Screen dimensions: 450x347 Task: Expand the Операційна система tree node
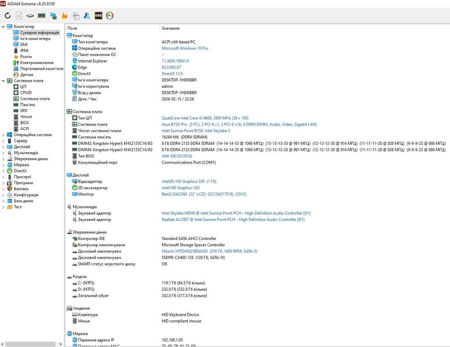tap(3, 135)
